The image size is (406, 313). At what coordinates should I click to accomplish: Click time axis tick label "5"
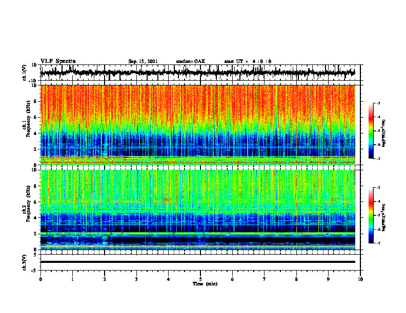tap(200, 279)
